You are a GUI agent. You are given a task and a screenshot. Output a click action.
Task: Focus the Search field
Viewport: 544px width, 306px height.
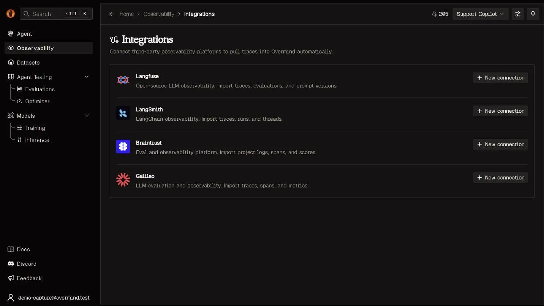(x=56, y=14)
